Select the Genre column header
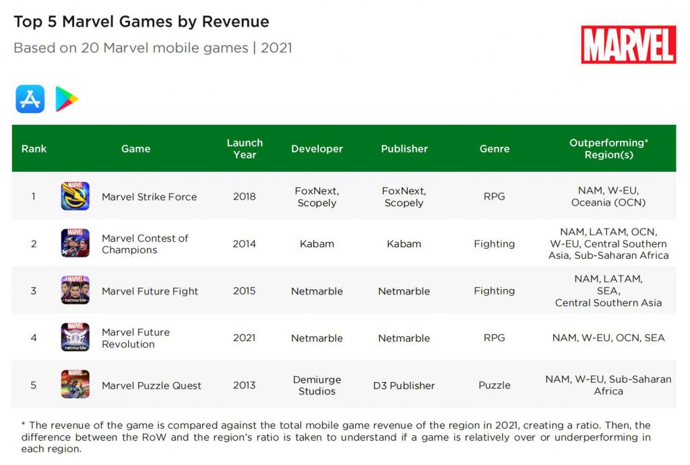This screenshot has height=465, width=690. pyautogui.click(x=495, y=148)
